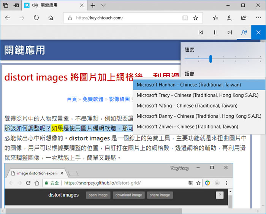
Task: Select Microsoft Tracy Hong Kong voice
Action: click(x=197, y=95)
